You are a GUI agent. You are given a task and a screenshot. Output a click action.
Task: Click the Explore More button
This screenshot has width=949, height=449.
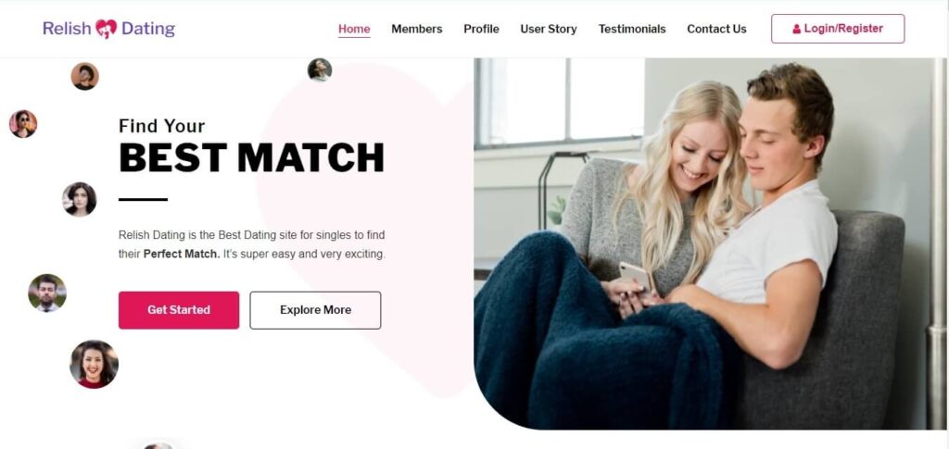315,310
